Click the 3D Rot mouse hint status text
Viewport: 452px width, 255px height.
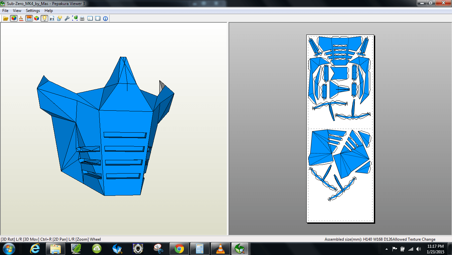point(51,239)
